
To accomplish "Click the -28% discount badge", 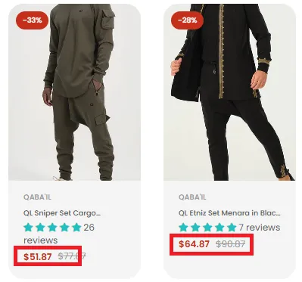I will click(x=187, y=20).
